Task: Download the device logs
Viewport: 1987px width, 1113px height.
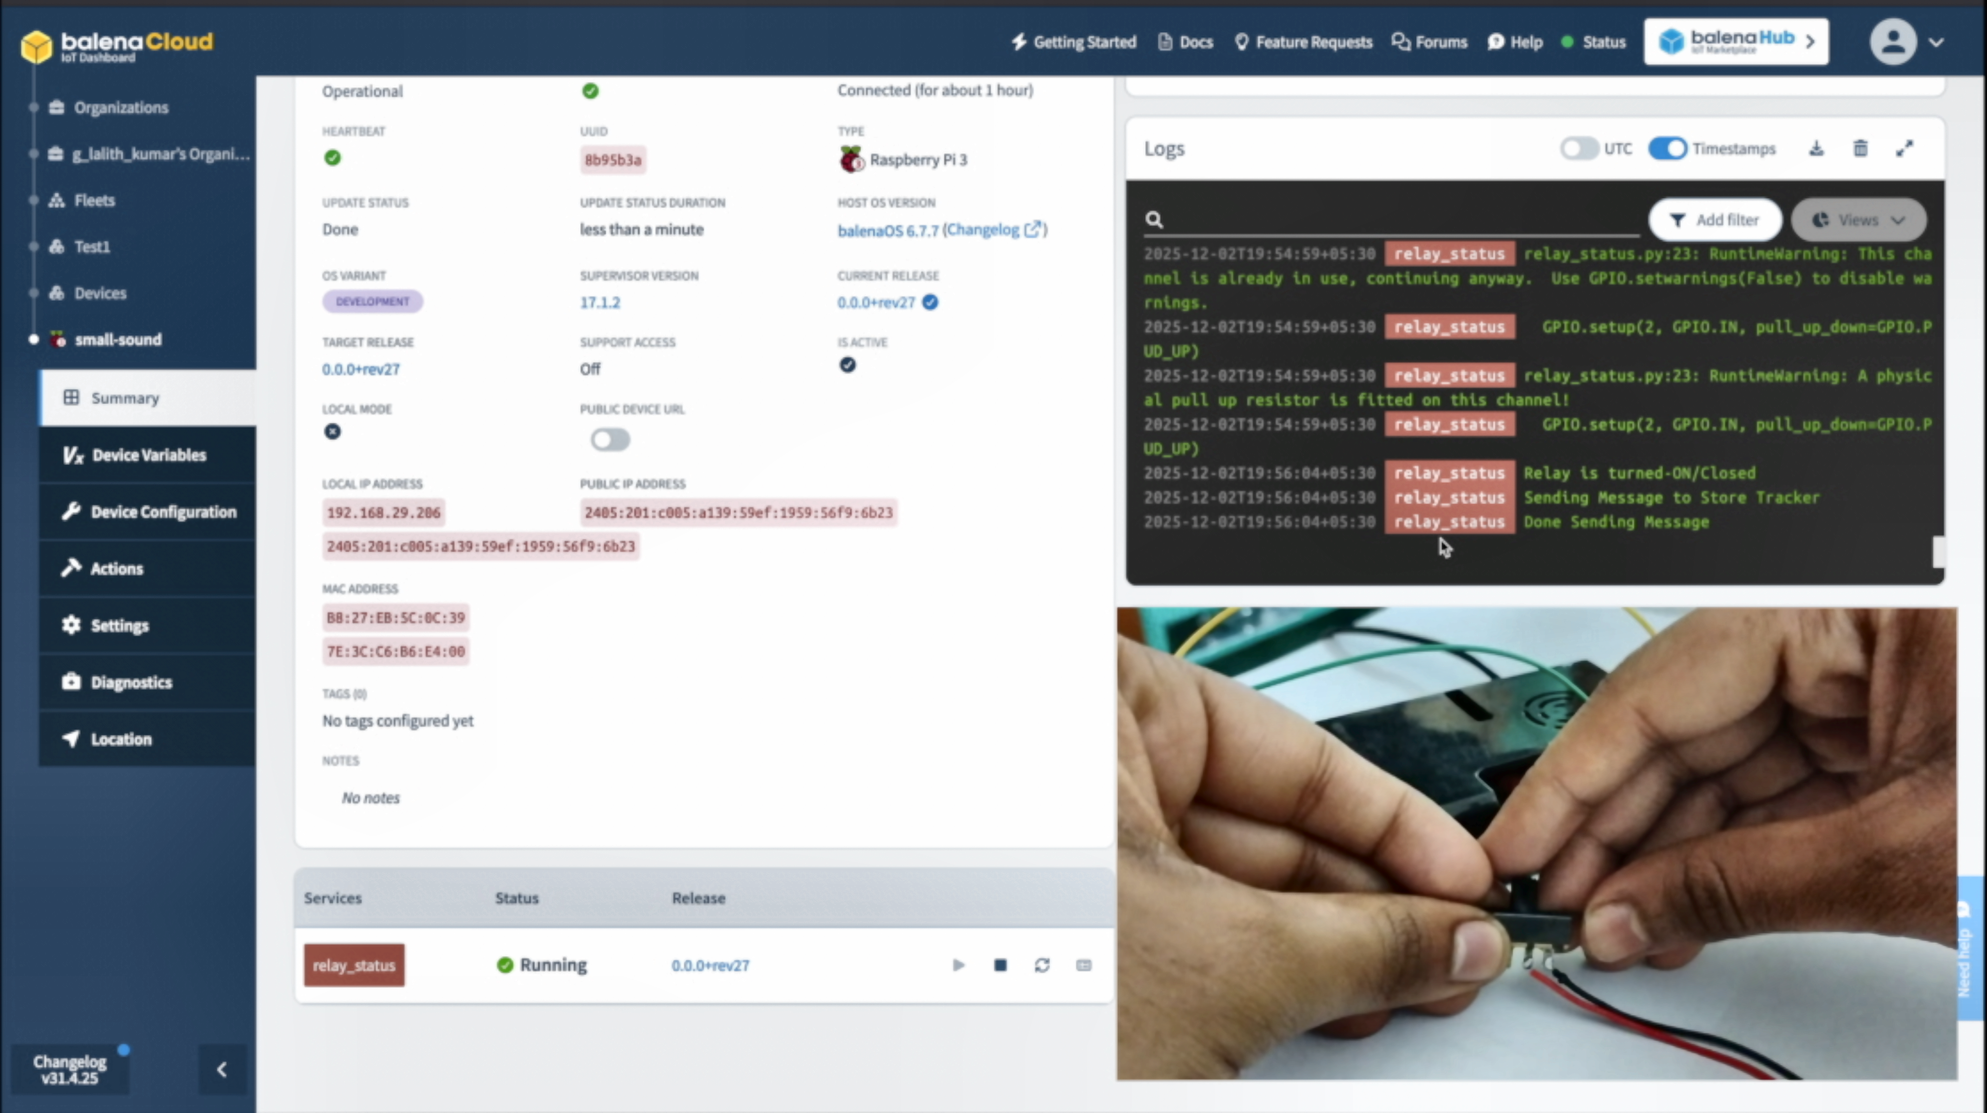Action: click(x=1817, y=148)
